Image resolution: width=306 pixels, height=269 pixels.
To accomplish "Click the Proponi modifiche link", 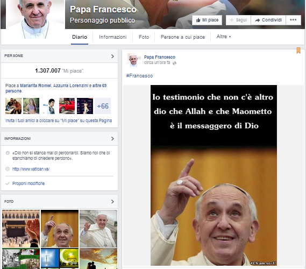I will (x=29, y=183).
